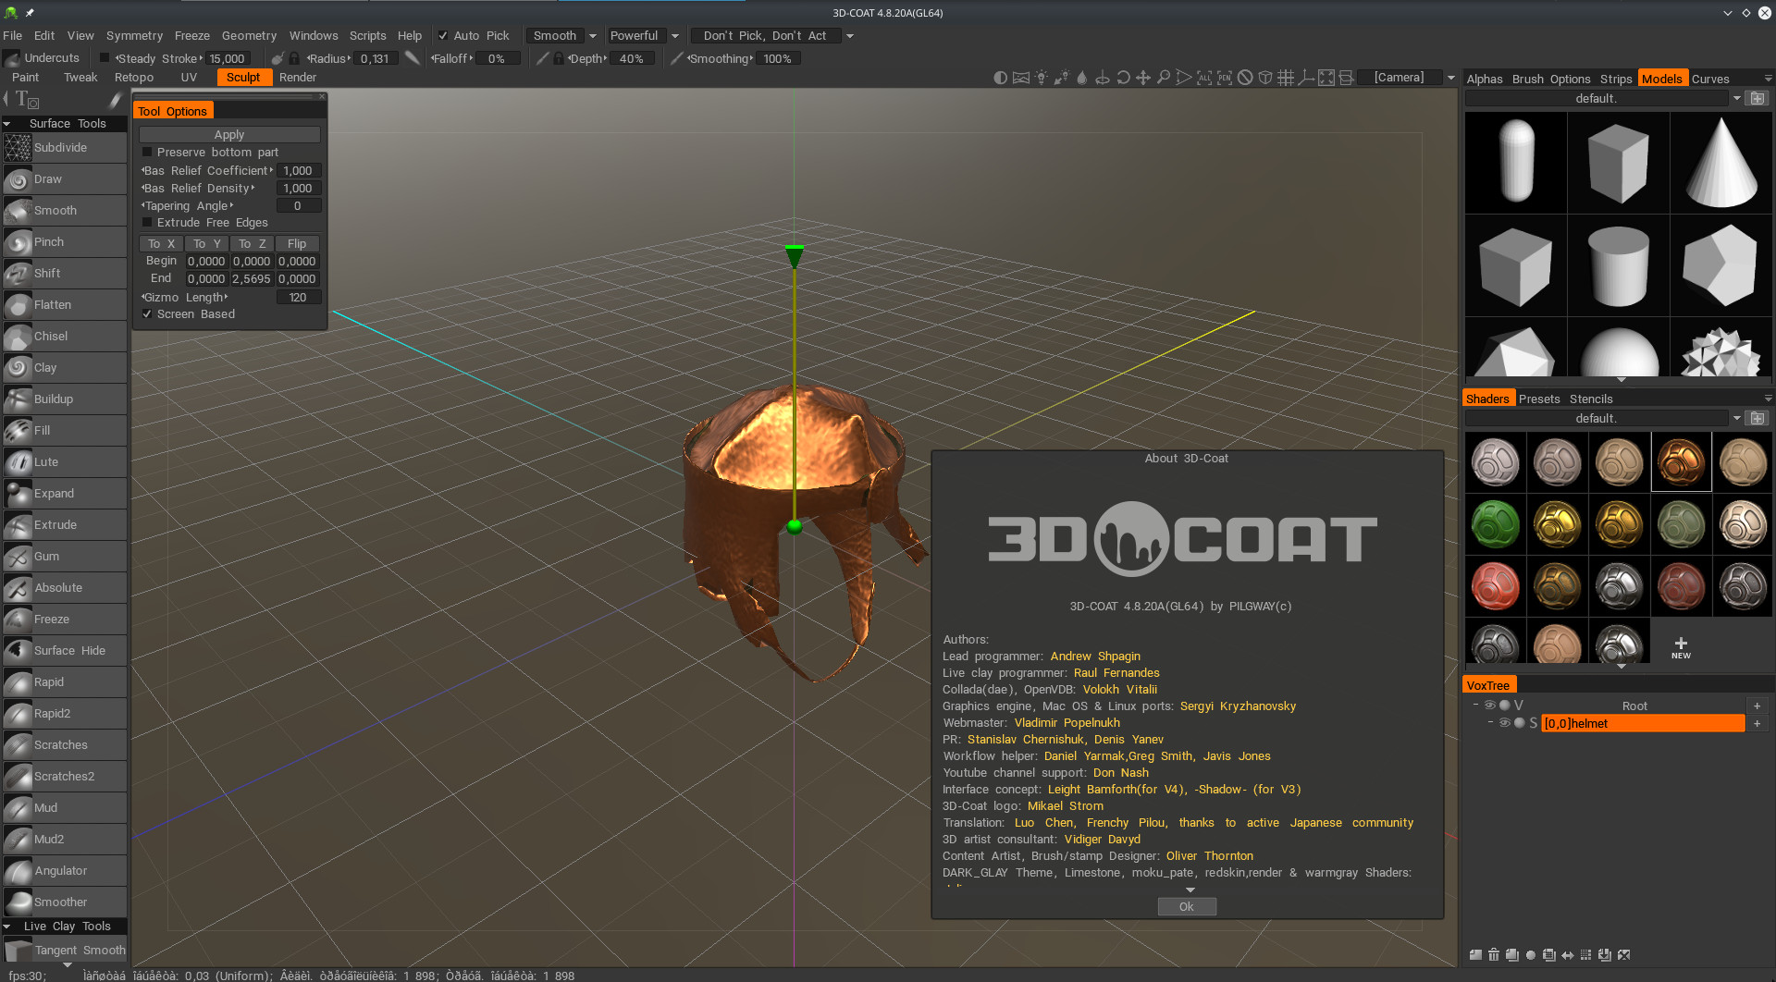The height and width of the screenshot is (982, 1776).
Task: Click the trash delete icon in VoxTree footer
Action: click(x=1494, y=955)
